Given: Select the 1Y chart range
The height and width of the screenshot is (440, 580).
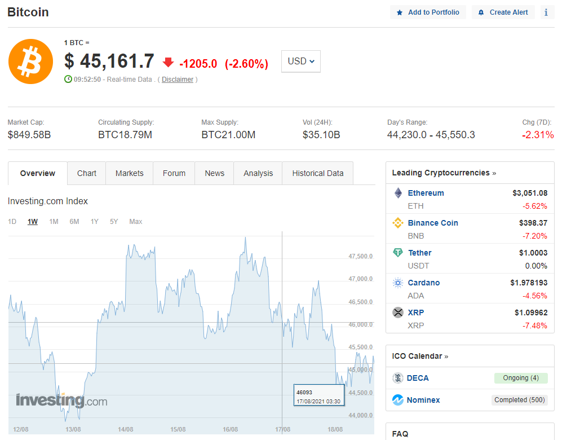Looking at the screenshot, I should click(x=94, y=222).
